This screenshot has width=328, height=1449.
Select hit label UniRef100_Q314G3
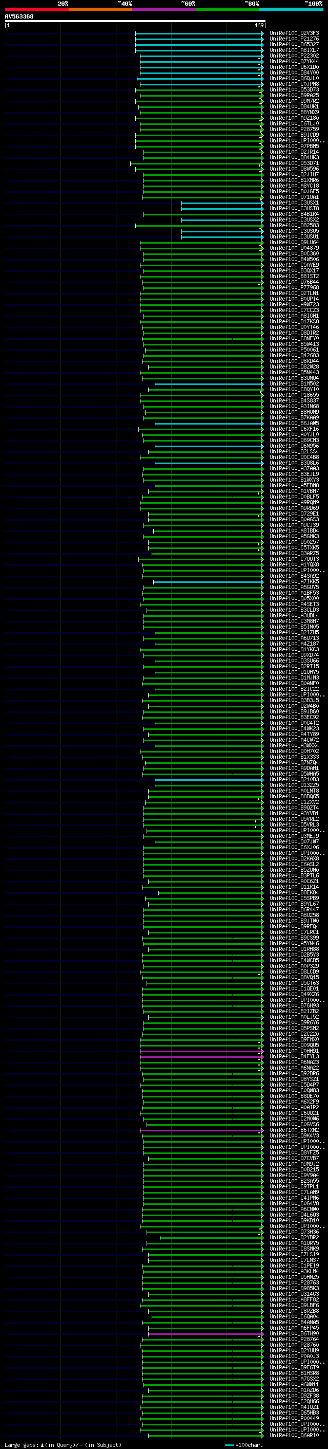294,1294
